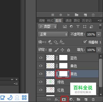Viewport: 103px width, 102px height.
Task: Select the layer named 黄色
Action: [74, 66]
